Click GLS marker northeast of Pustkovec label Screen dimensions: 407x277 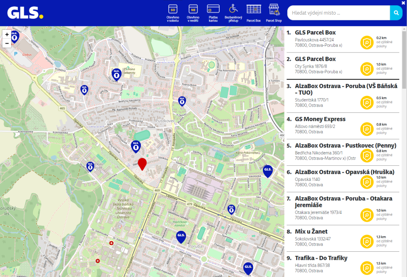(x=182, y=101)
